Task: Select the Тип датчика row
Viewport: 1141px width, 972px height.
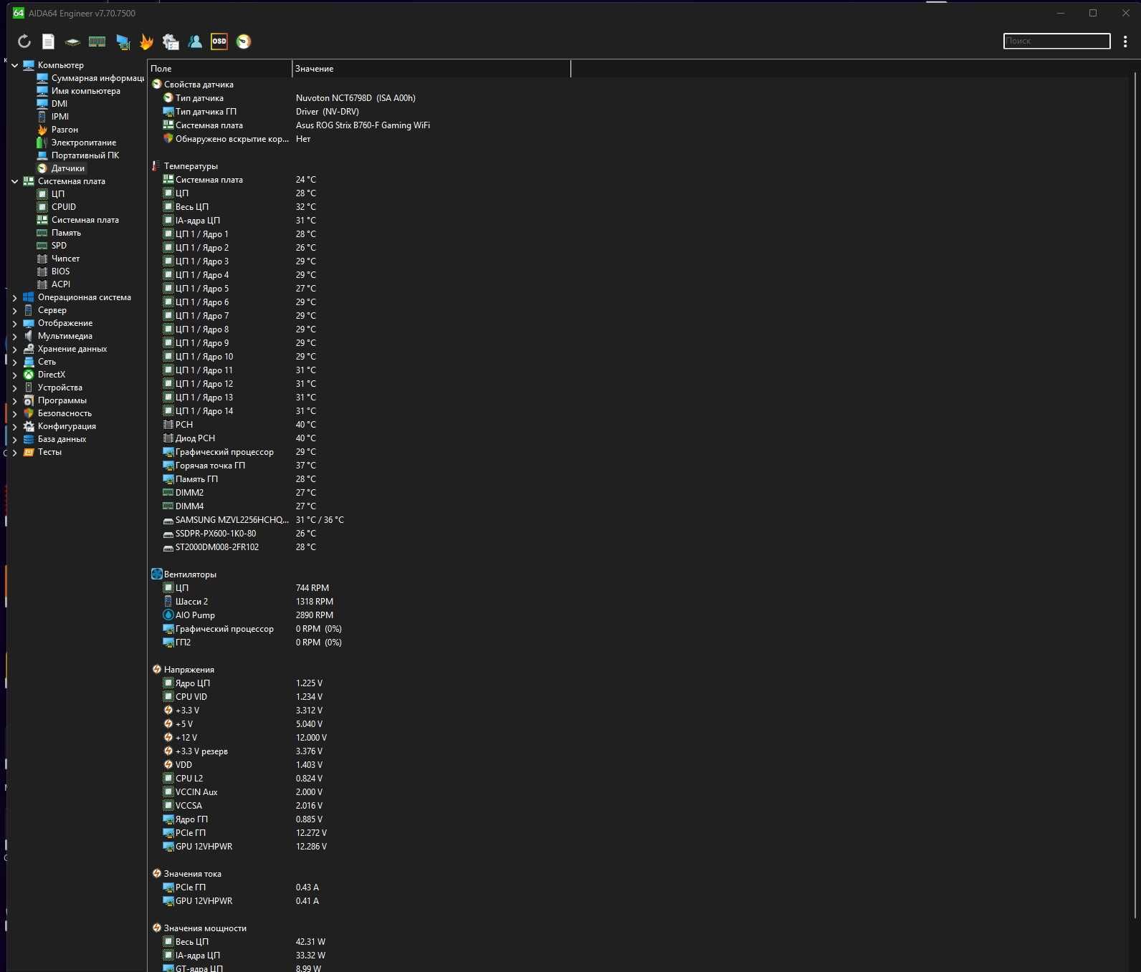Action: [x=638, y=98]
